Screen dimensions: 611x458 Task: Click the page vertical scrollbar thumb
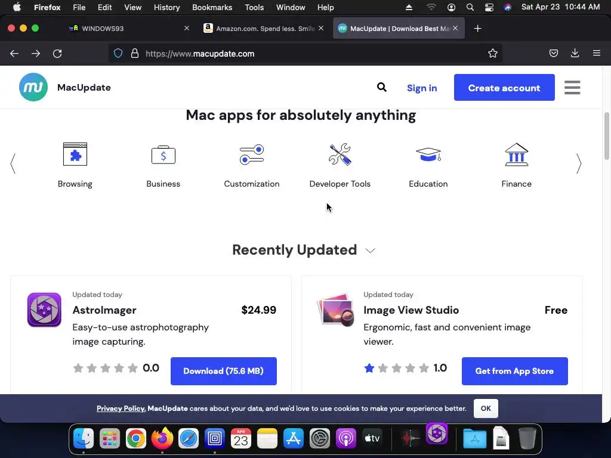tap(606, 136)
